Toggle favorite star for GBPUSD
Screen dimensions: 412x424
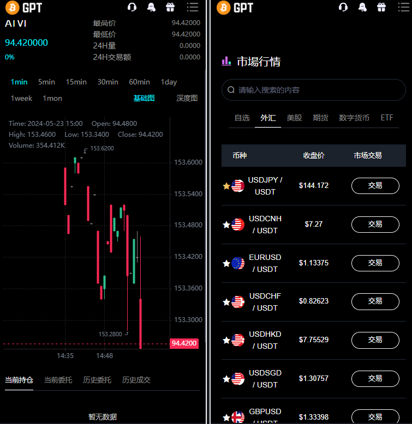(x=226, y=417)
